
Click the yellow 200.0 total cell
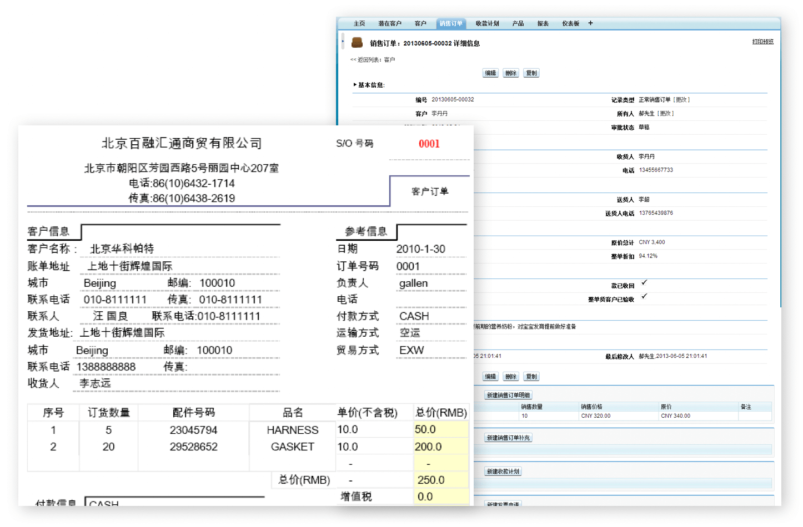pyautogui.click(x=441, y=447)
